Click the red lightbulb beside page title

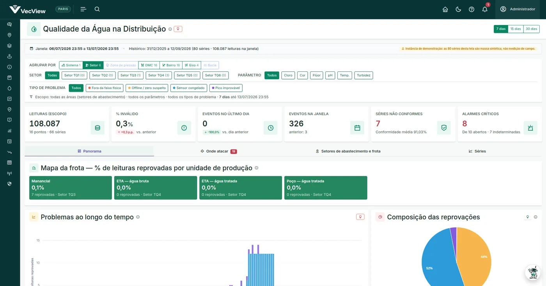178,29
